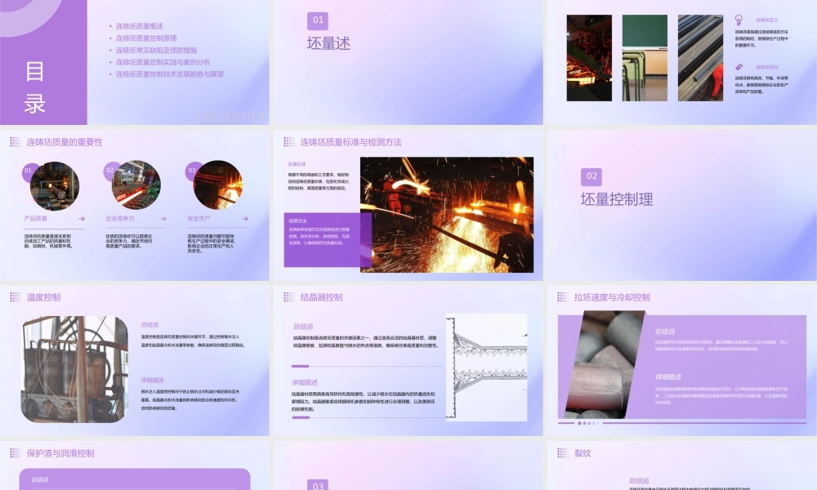Image resolution: width=817 pixels, height=490 pixels.
Task: Click the arrow icon next to 企业竞争力
Action: click(163, 219)
